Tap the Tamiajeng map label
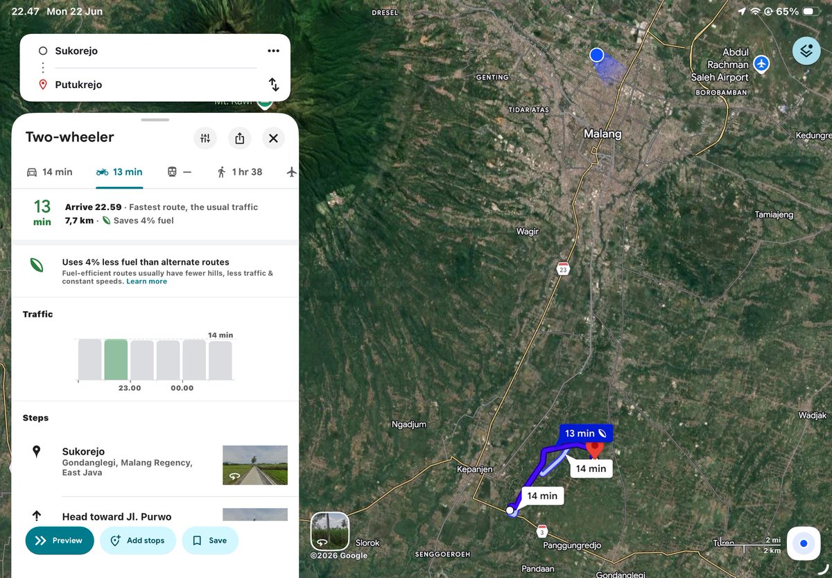 [x=774, y=215]
